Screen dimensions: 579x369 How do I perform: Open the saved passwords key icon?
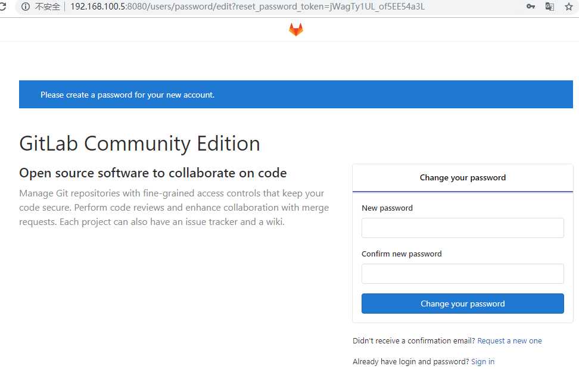(x=531, y=7)
